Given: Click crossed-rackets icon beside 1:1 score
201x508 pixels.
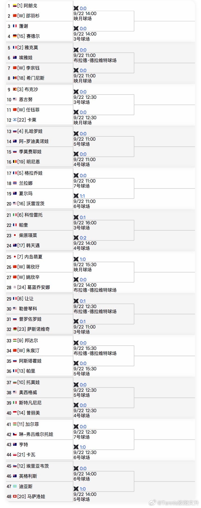Looking at the screenshot, I should coord(76,196).
